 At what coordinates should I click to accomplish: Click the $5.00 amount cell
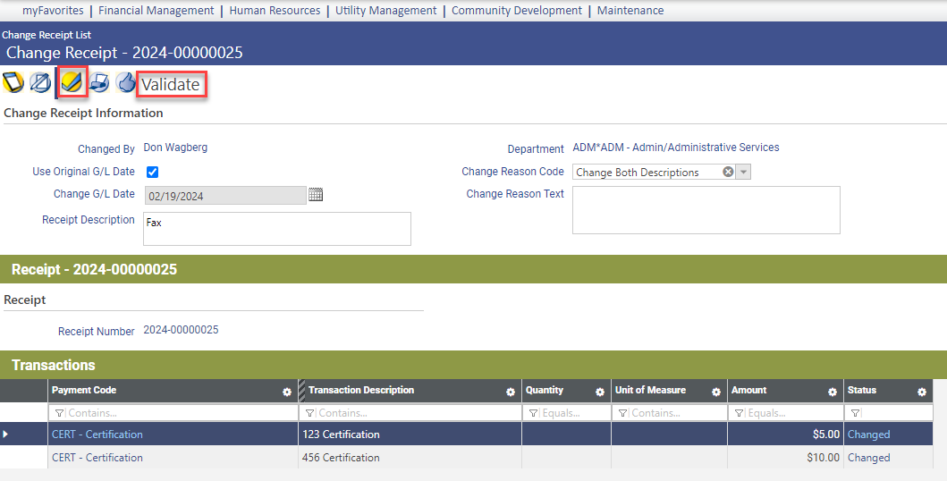coord(786,434)
